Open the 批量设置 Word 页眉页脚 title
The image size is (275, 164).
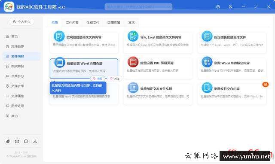click(85, 64)
